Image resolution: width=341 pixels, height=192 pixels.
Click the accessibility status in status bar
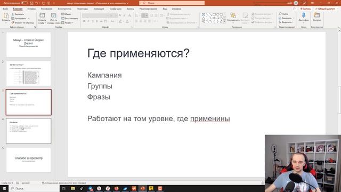coord(64,183)
